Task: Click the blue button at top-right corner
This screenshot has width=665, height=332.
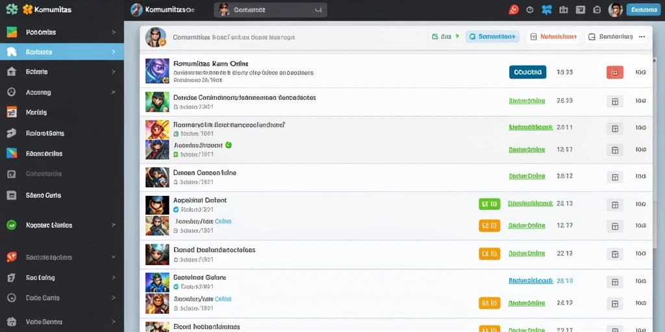Action: point(644,10)
